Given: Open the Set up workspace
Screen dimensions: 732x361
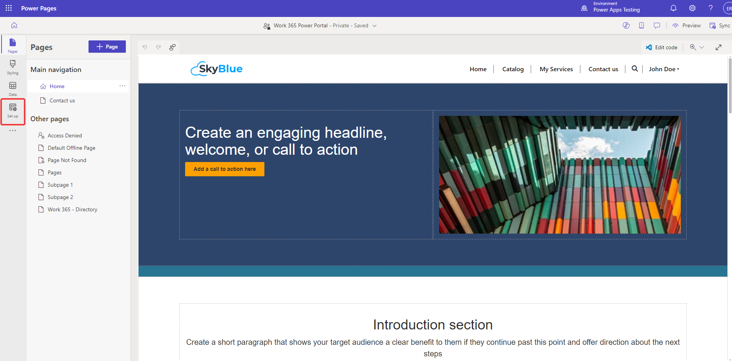Looking at the screenshot, I should pos(13,110).
